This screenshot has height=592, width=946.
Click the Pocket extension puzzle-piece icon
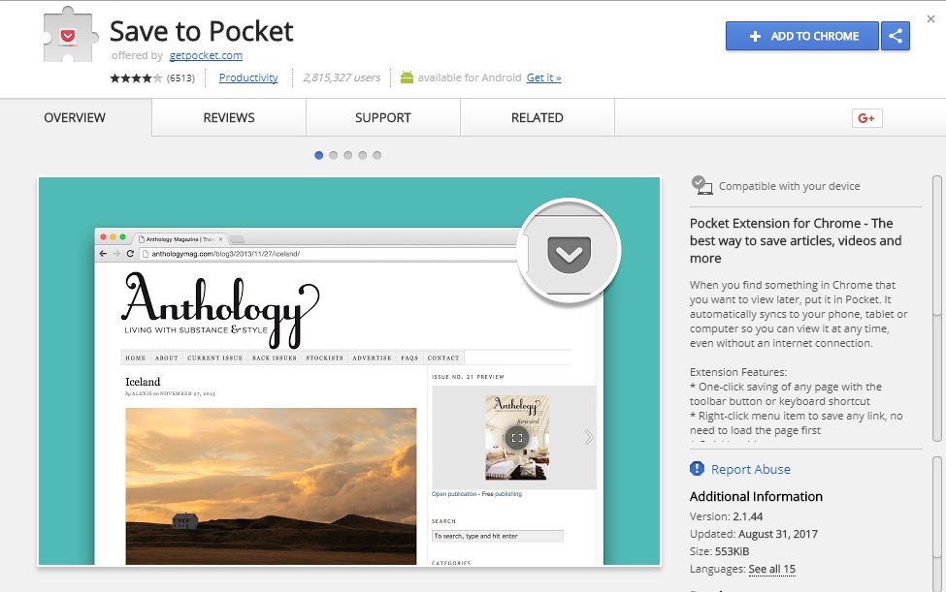coord(70,34)
